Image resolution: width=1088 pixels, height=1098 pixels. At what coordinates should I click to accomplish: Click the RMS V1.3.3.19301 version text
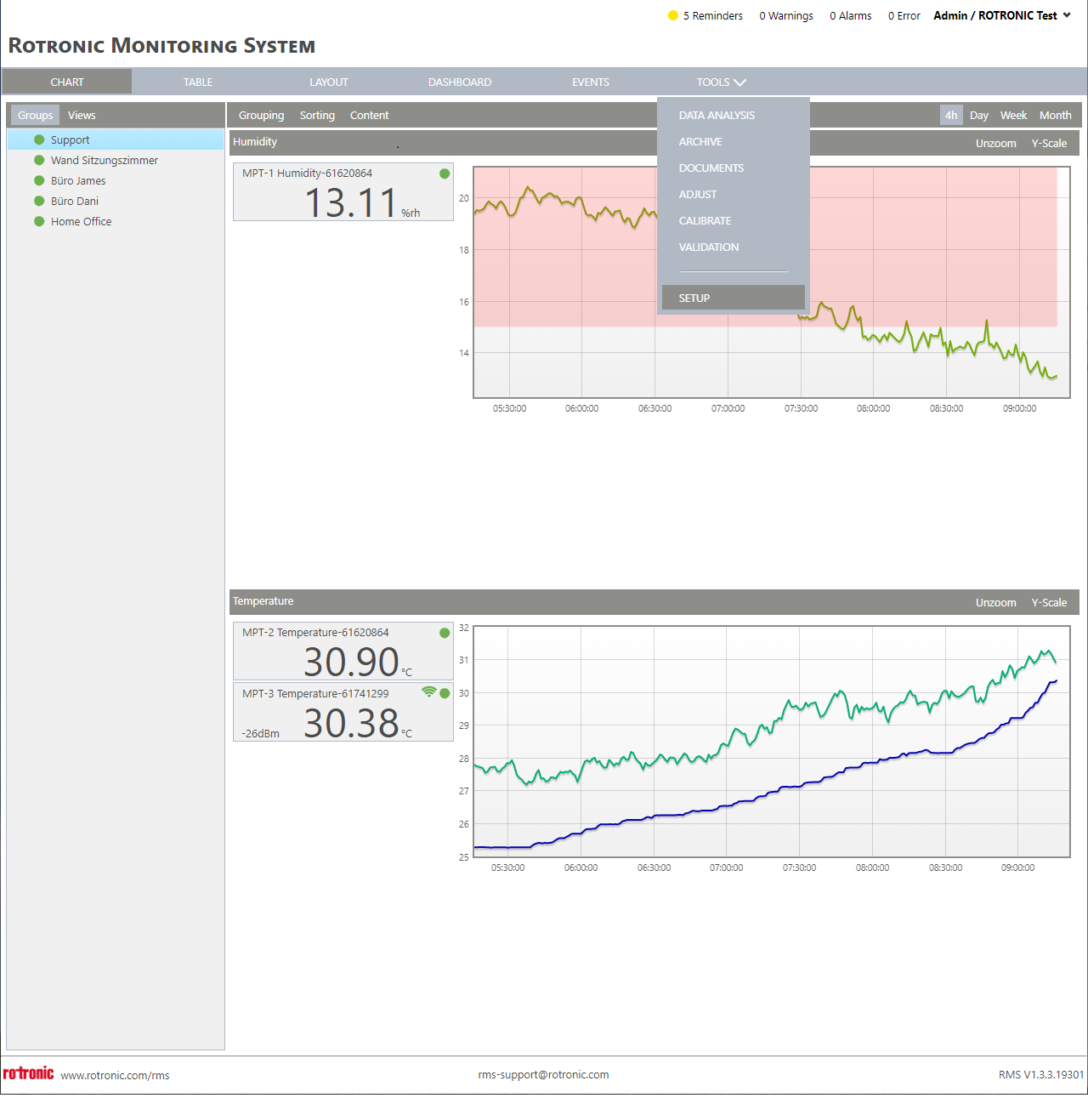(x=1041, y=1075)
